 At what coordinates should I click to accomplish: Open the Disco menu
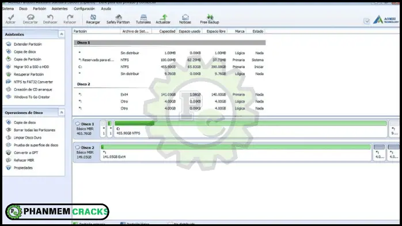click(x=23, y=9)
